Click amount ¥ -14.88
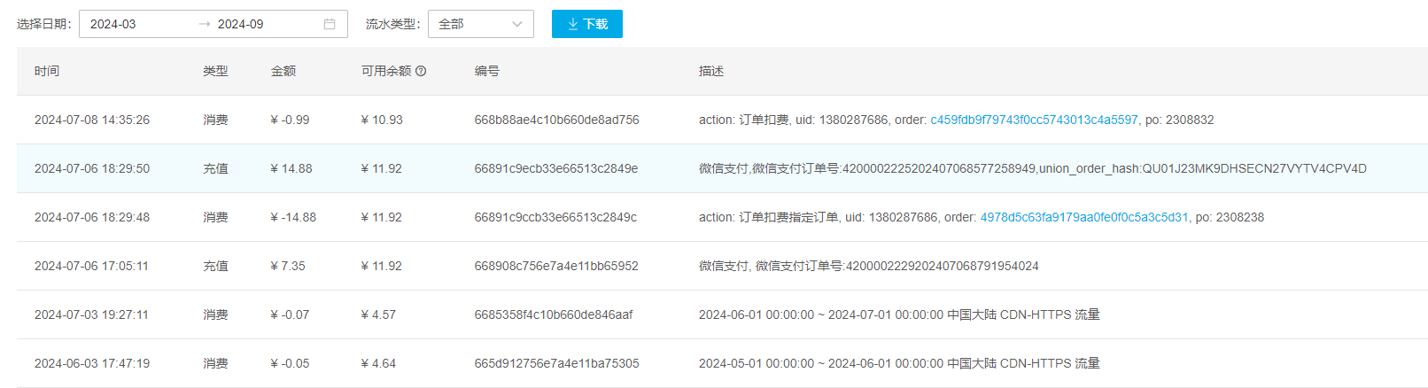This screenshot has height=388, width=1428. (x=293, y=217)
